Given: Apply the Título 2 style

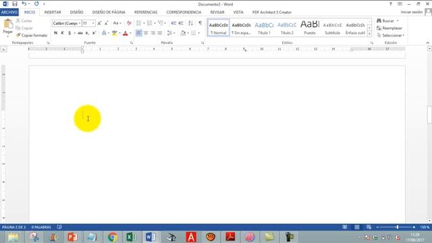Looking at the screenshot, I should 287,28.
